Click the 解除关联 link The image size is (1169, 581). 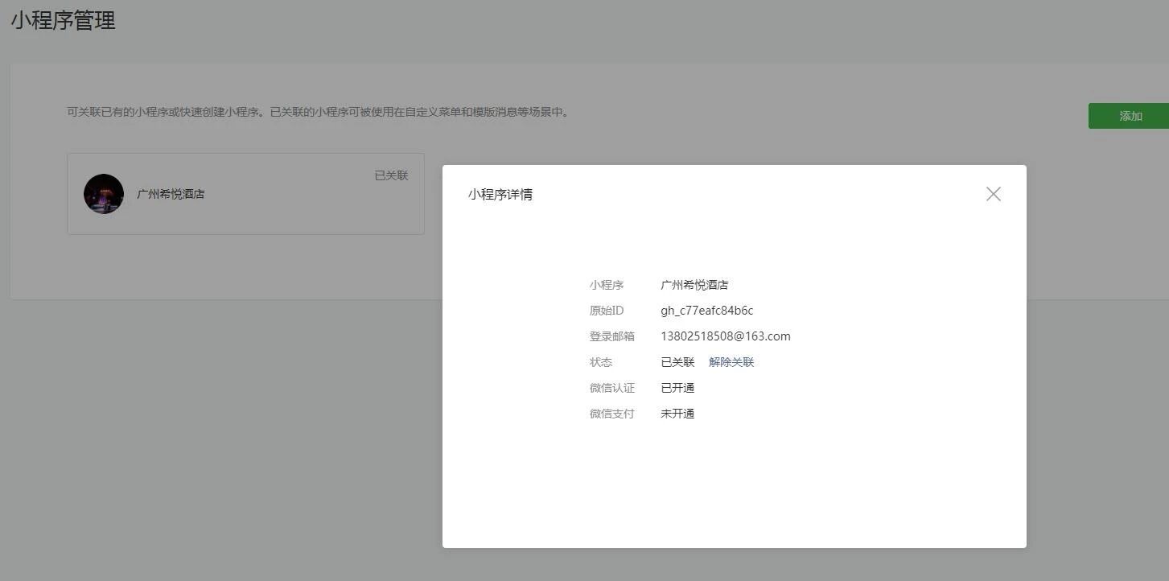[x=731, y=362]
